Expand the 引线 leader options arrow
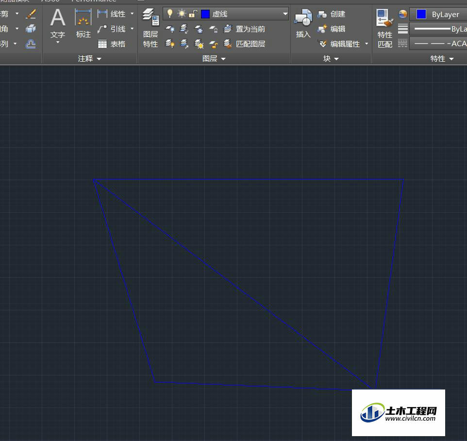This screenshot has height=441, width=467. coord(132,29)
